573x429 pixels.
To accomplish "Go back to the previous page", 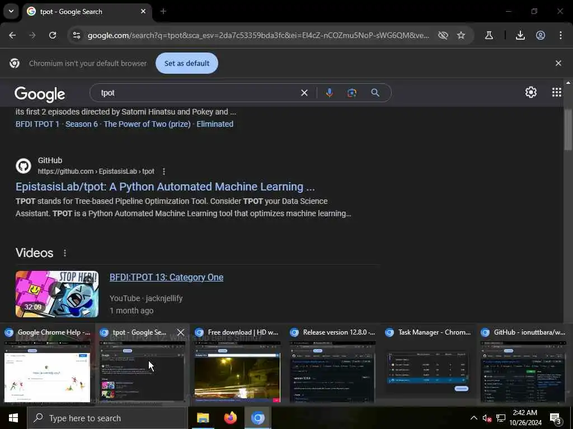I will [x=12, y=35].
